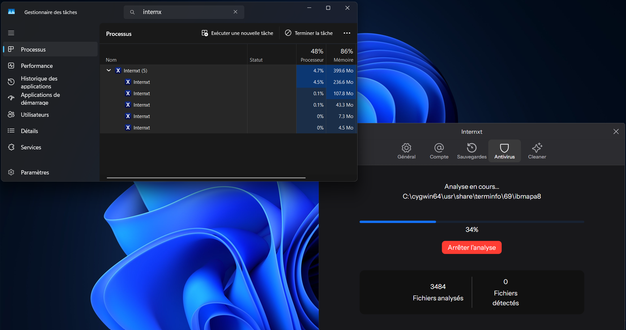The image size is (626, 330).
Task: Click the Utilisateurs people icon in sidebar
Action: [x=11, y=114]
